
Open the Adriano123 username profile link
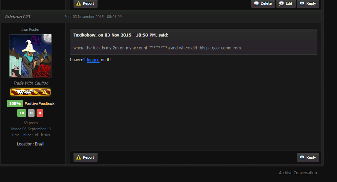click(x=17, y=17)
